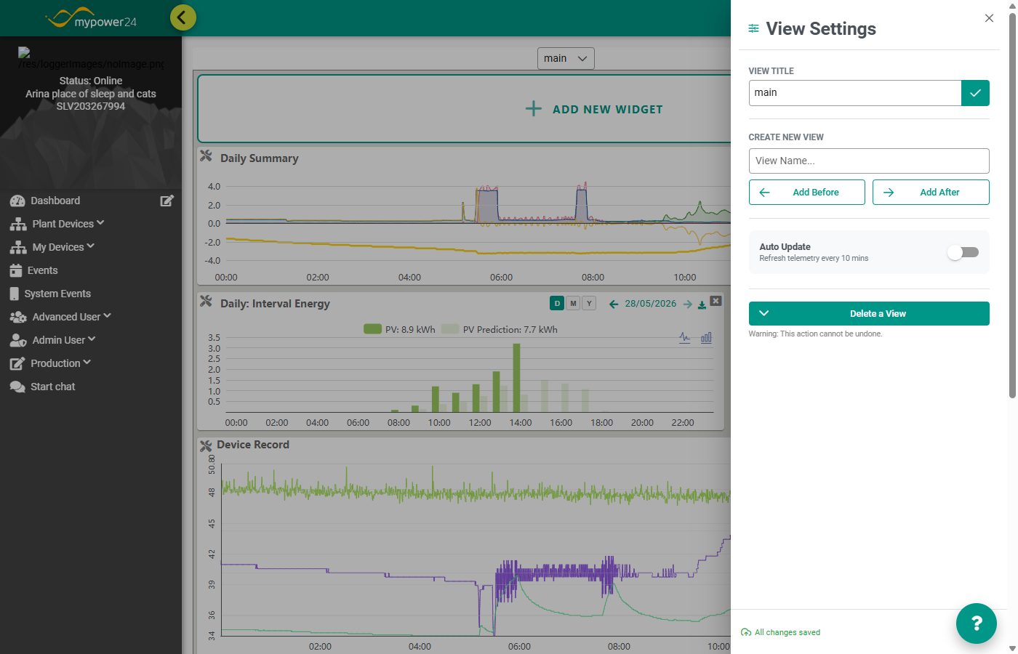The image size is (1018, 654).
Task: Open the main view dropdown
Action: click(x=566, y=58)
